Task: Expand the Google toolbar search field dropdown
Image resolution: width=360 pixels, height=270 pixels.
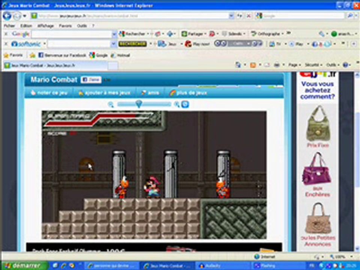Action: (x=114, y=34)
